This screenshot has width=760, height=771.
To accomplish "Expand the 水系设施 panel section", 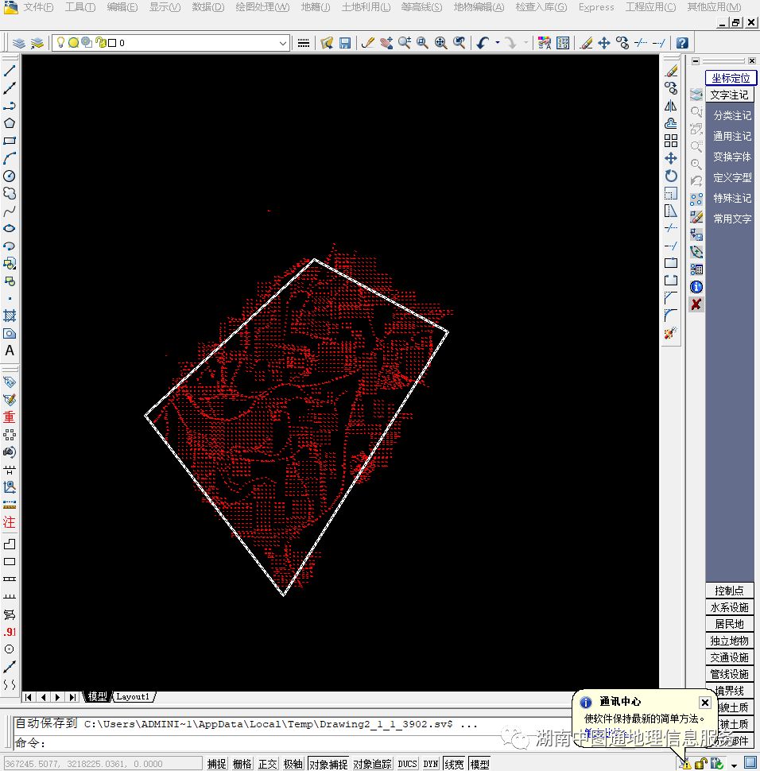I will (x=730, y=607).
